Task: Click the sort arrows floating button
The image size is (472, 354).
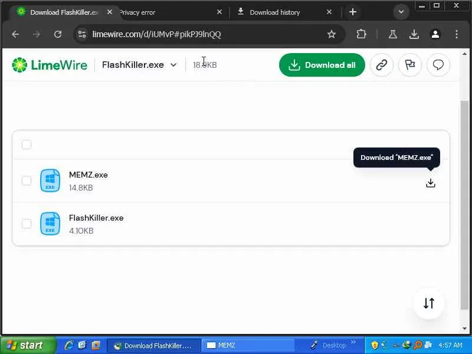Action: 429,303
